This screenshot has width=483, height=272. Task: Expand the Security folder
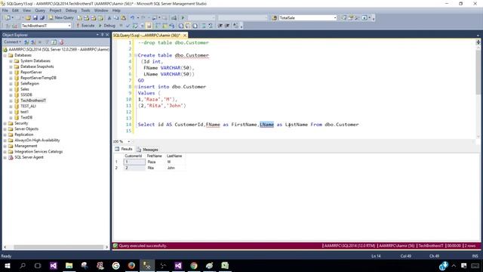5,123
